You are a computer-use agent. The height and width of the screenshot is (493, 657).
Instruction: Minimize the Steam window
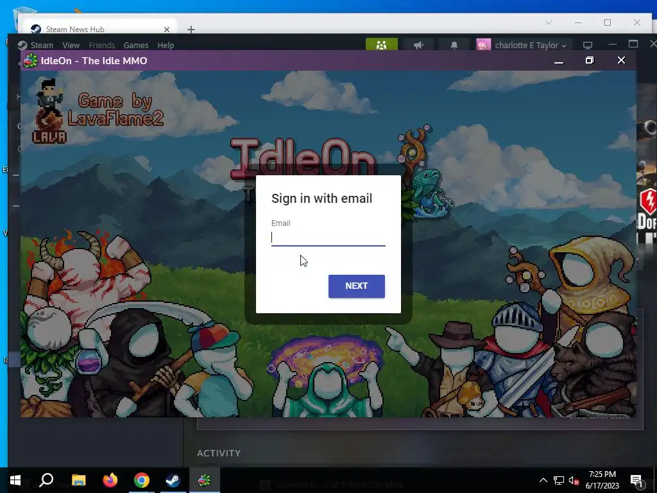coord(613,44)
